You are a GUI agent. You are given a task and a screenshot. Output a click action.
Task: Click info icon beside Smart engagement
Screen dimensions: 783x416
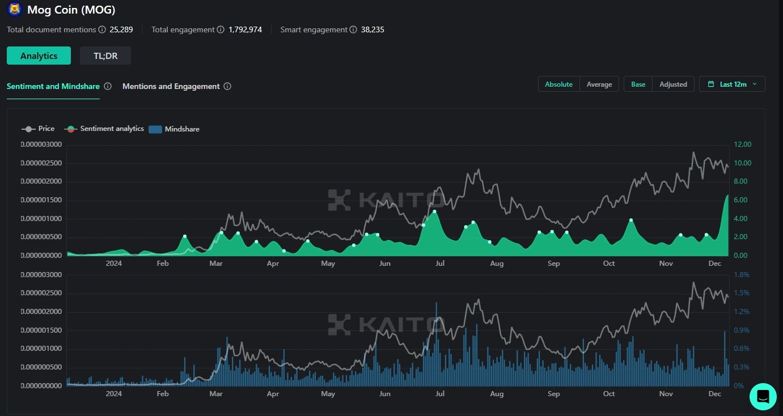point(353,29)
